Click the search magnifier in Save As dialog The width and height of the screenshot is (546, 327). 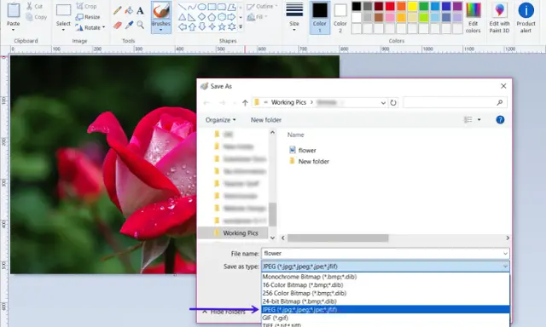[500, 102]
